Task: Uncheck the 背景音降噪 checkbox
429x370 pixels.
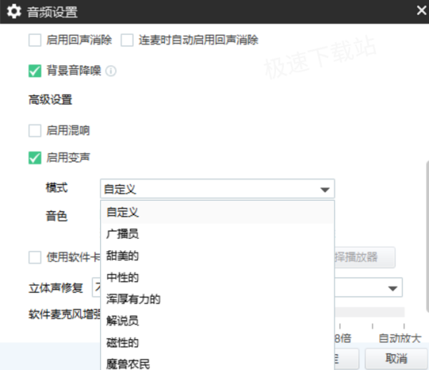Action: coord(35,71)
